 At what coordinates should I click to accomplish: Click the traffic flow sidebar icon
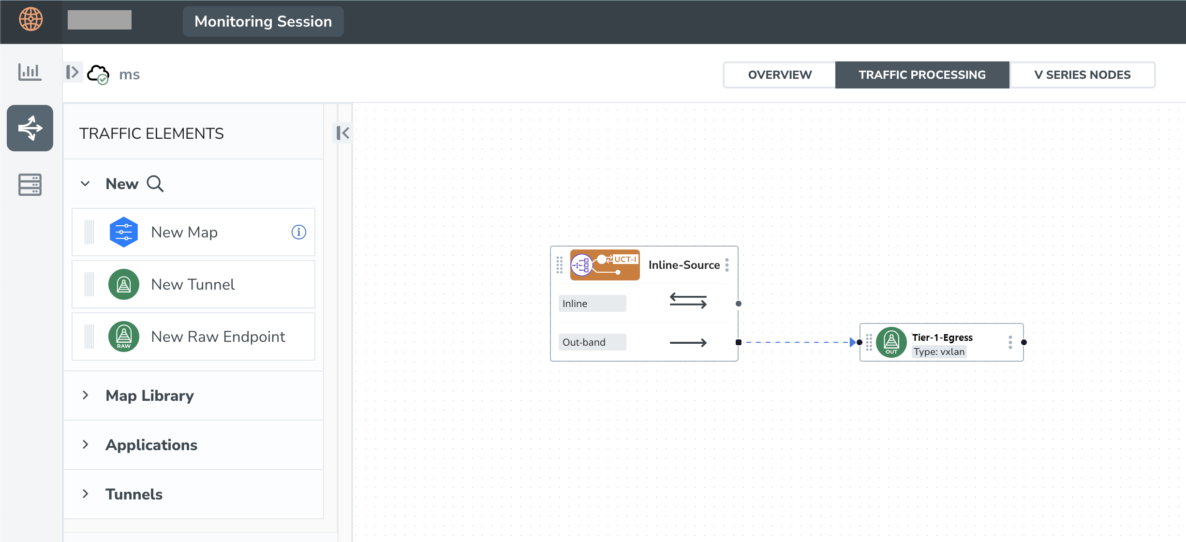(x=30, y=128)
